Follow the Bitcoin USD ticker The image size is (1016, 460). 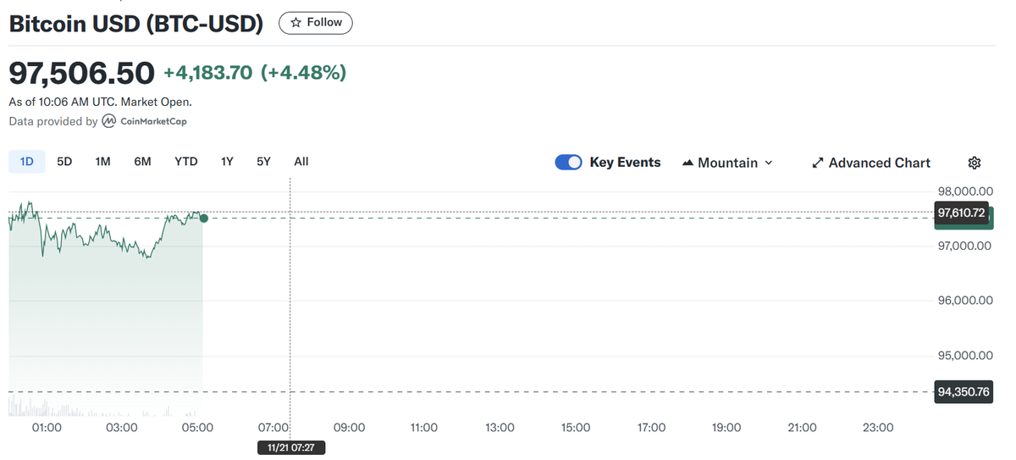coord(316,23)
